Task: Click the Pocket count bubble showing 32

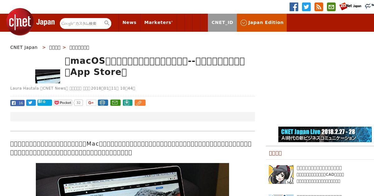Action: [x=79, y=103]
